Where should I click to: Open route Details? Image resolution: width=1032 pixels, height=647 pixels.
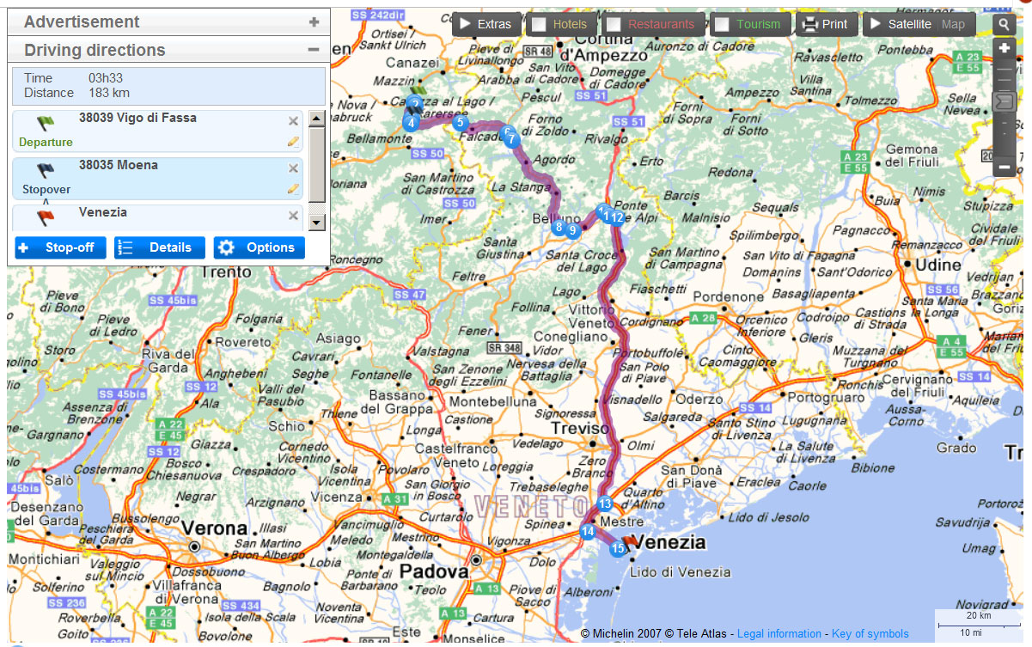(160, 247)
